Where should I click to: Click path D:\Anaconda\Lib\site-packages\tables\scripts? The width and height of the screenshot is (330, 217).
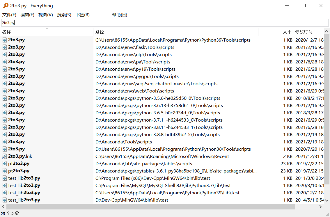coord(143,163)
